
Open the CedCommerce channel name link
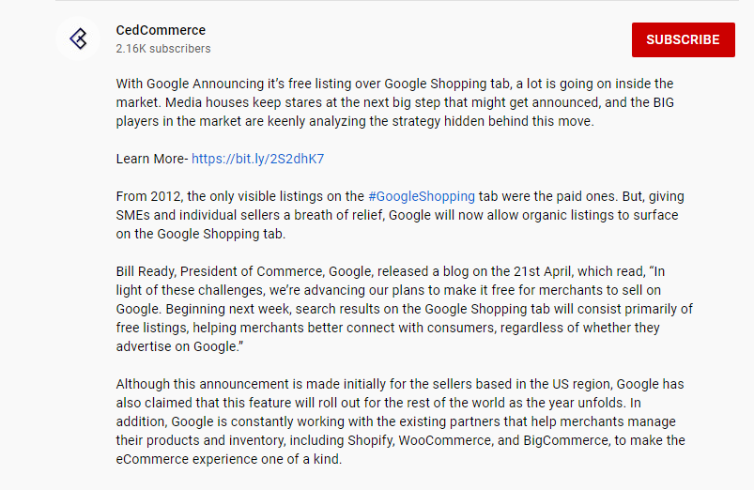click(161, 30)
